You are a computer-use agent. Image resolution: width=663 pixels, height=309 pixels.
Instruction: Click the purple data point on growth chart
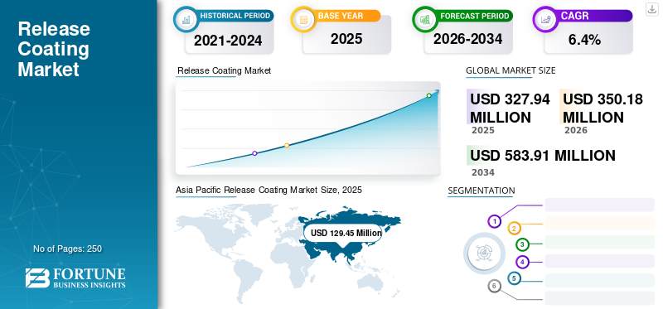254,153
